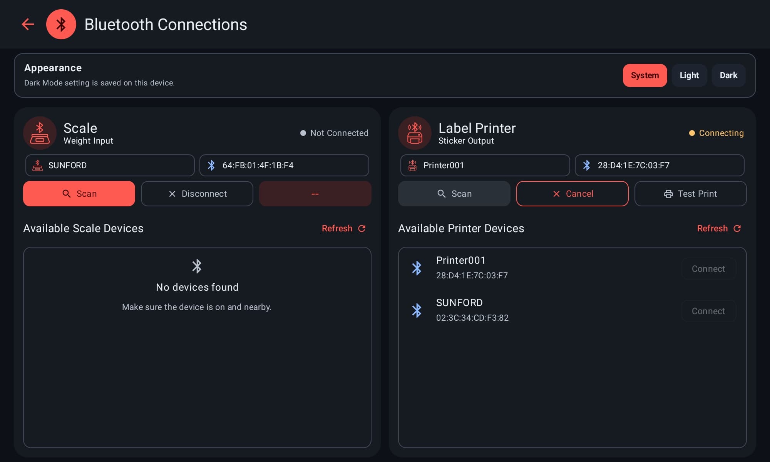The height and width of the screenshot is (462, 770).
Task: Refresh available scale devices
Action: pos(343,228)
